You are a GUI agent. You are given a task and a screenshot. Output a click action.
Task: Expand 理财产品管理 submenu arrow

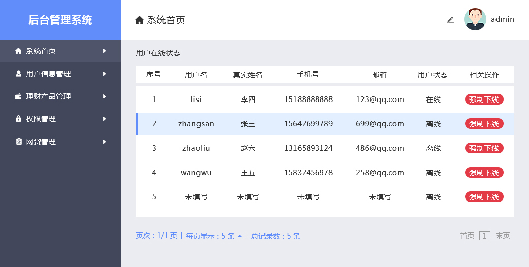[x=104, y=96]
